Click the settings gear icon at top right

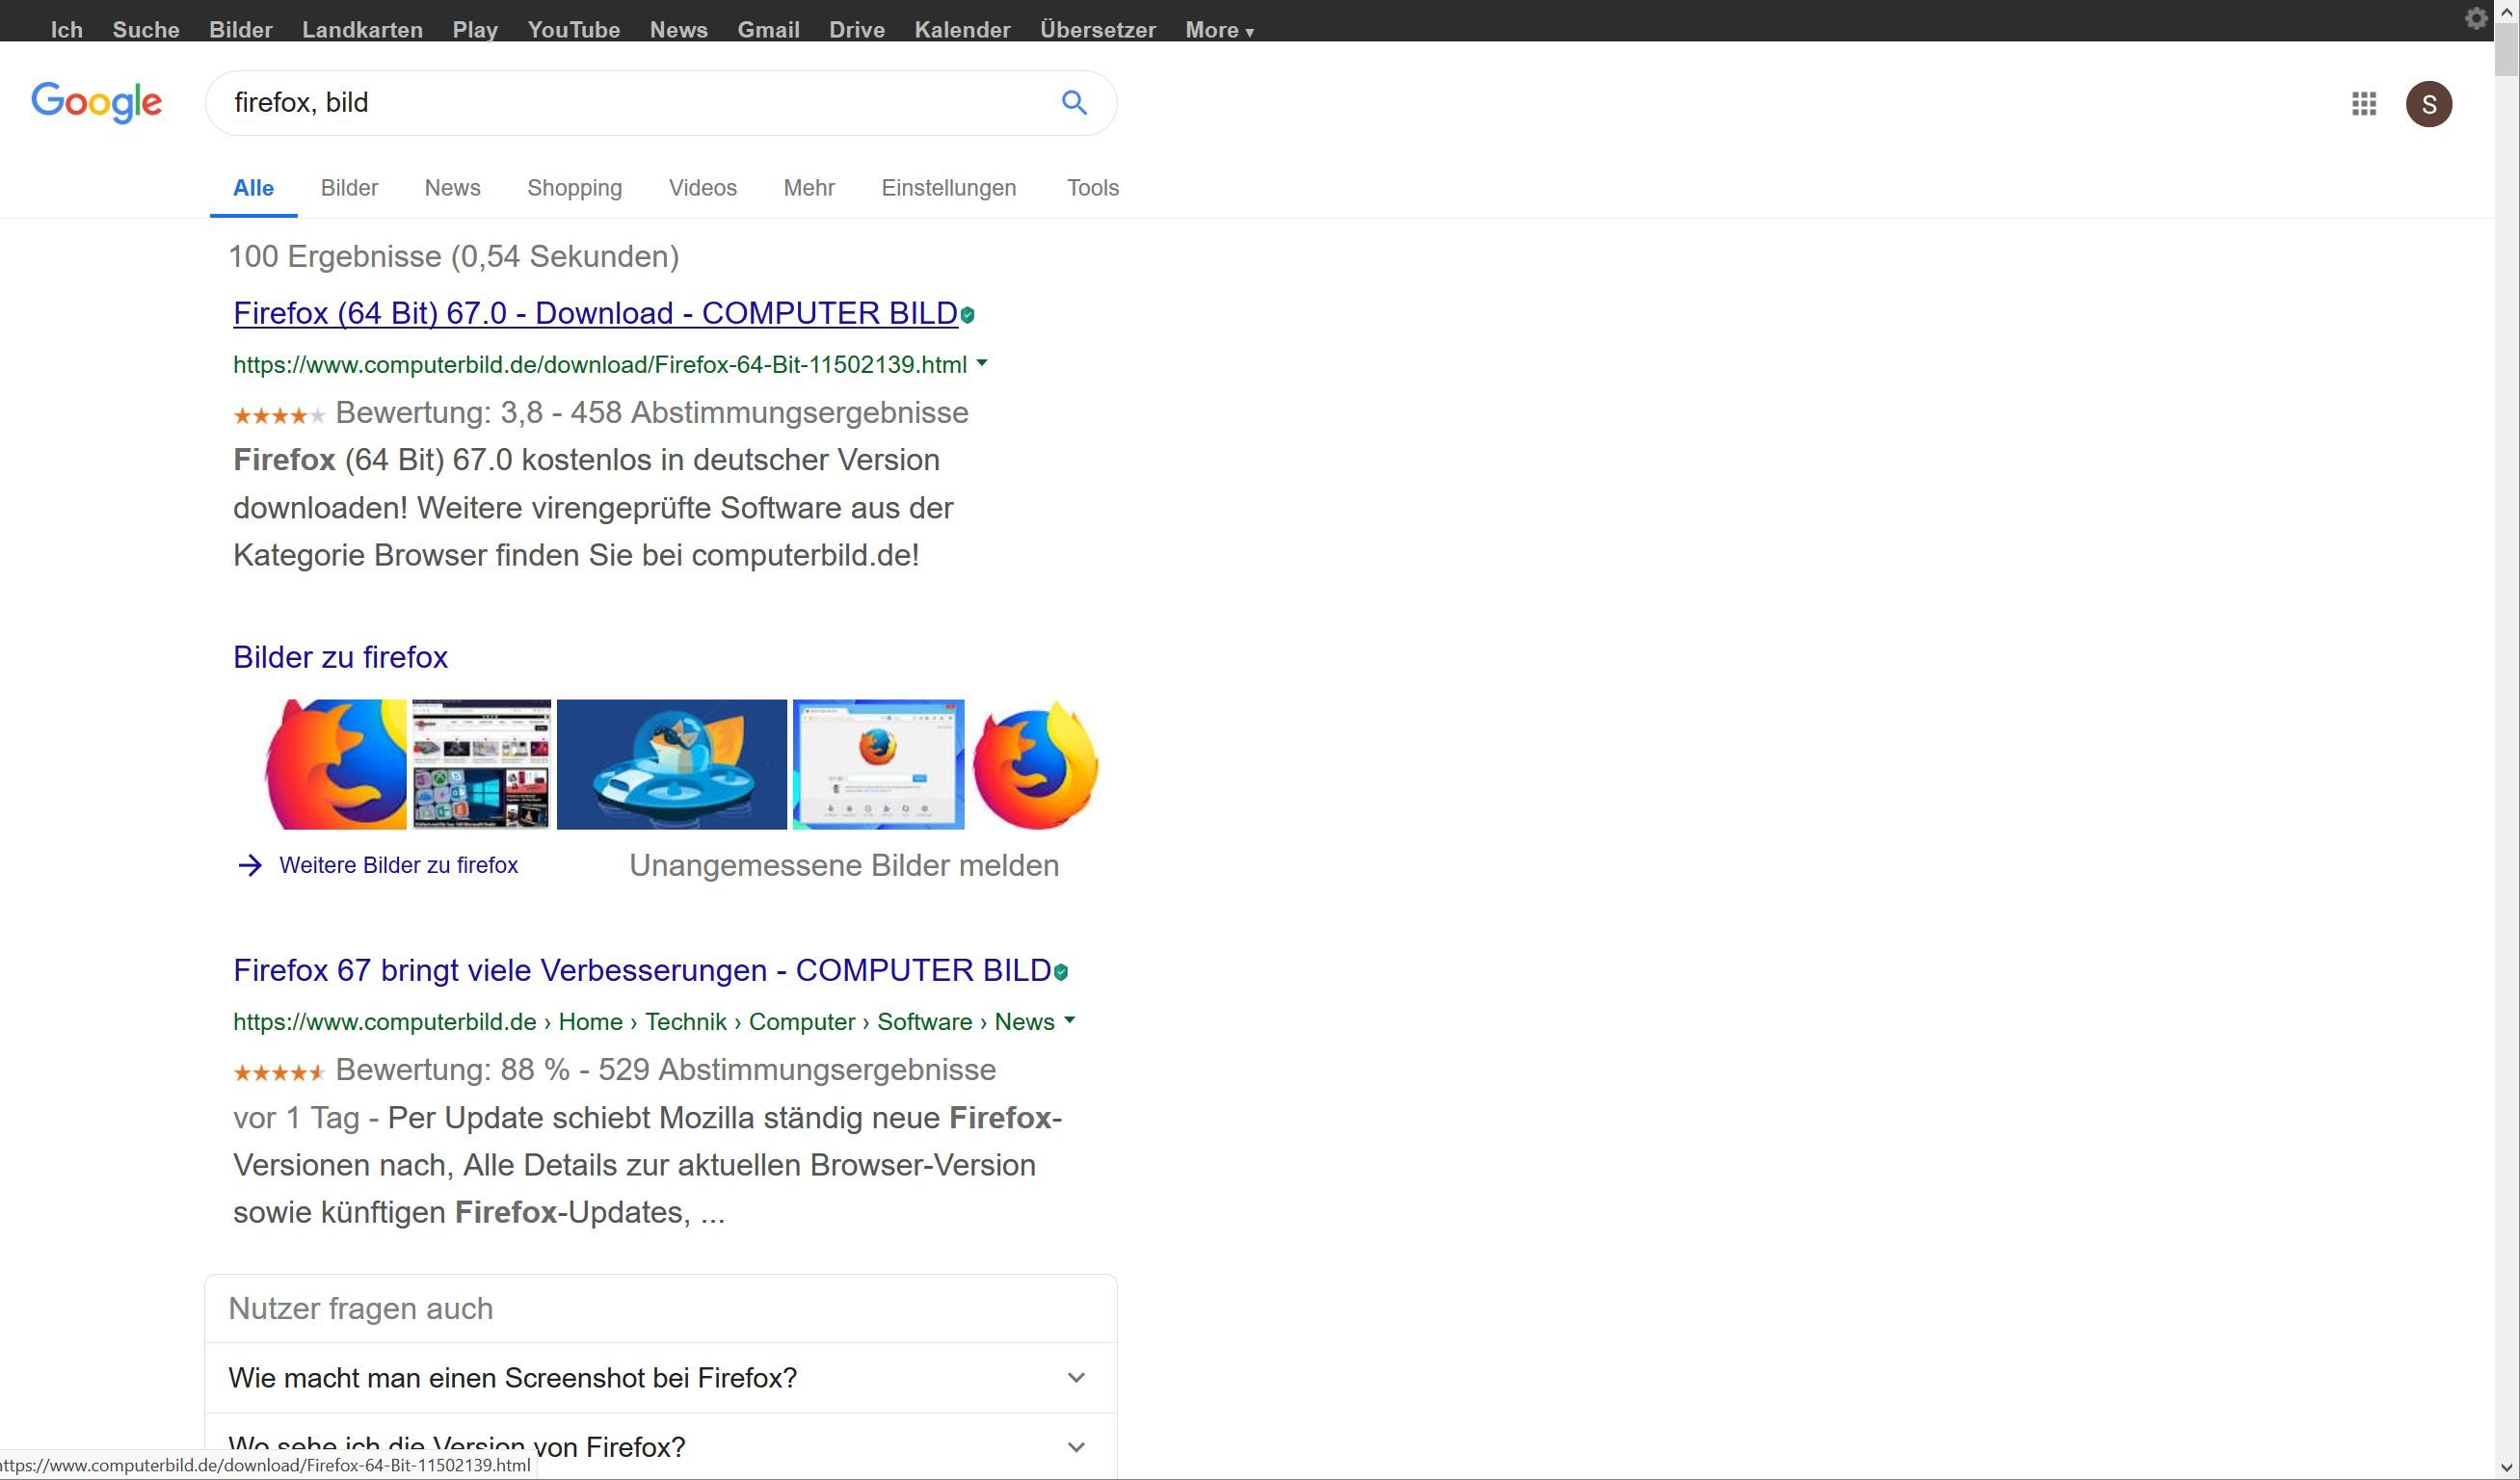2475,19
